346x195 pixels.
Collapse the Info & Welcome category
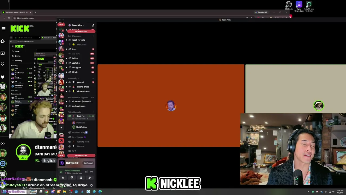75,36
